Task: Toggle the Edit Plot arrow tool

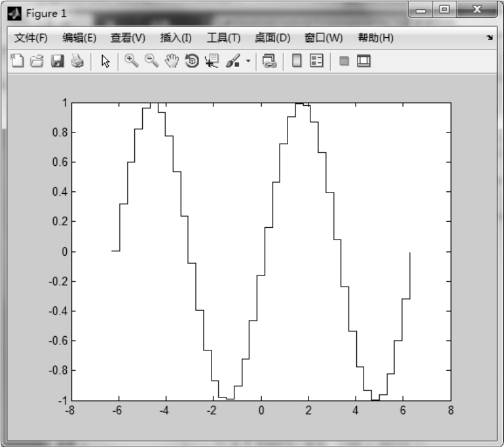Action: tap(105, 61)
